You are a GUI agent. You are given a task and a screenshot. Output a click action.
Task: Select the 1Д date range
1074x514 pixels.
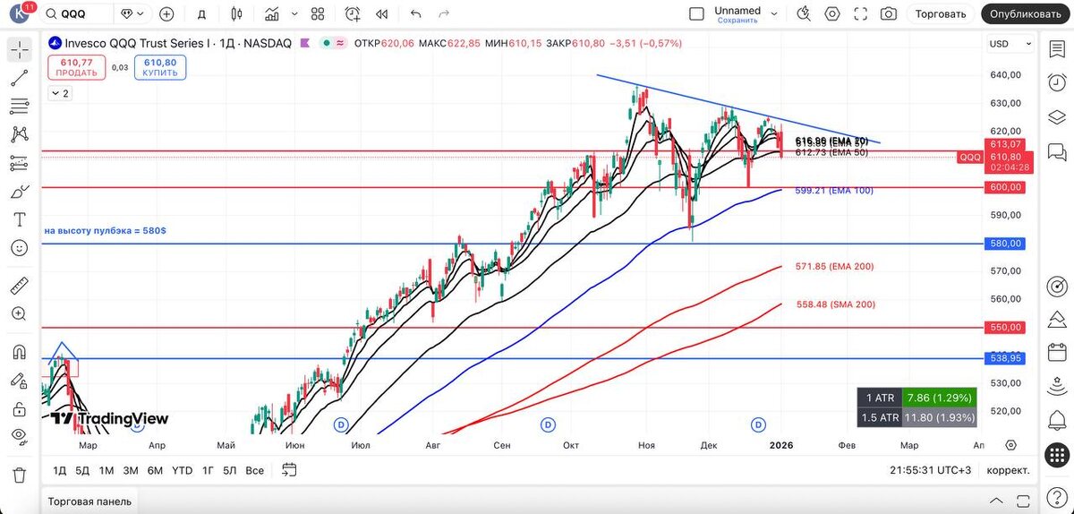tap(60, 470)
